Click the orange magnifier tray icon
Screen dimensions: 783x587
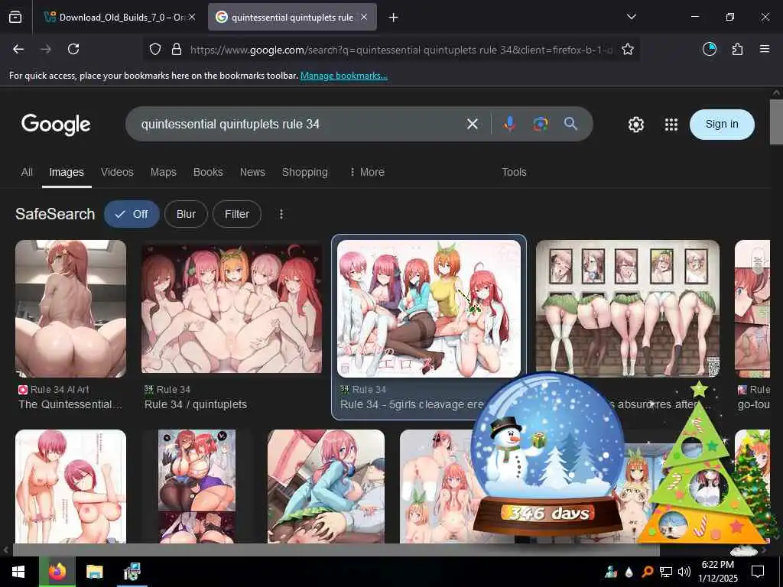tap(647, 572)
